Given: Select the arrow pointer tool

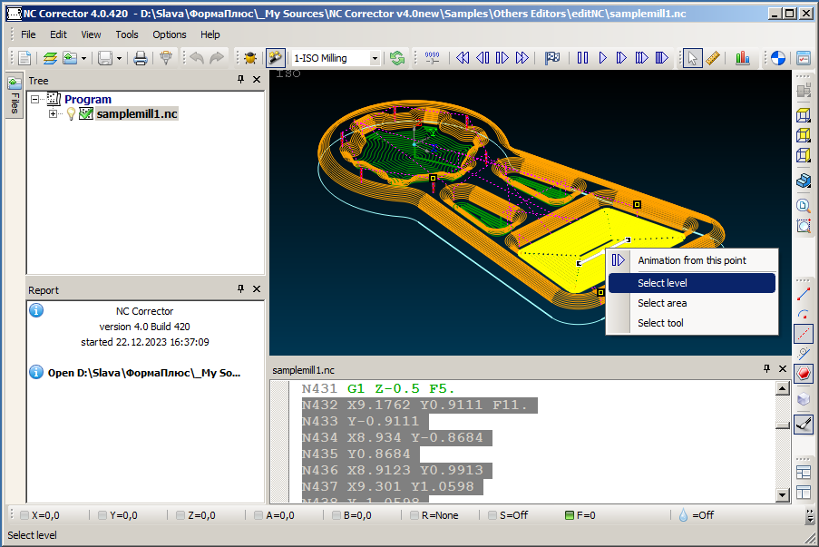Looking at the screenshot, I should (693, 58).
